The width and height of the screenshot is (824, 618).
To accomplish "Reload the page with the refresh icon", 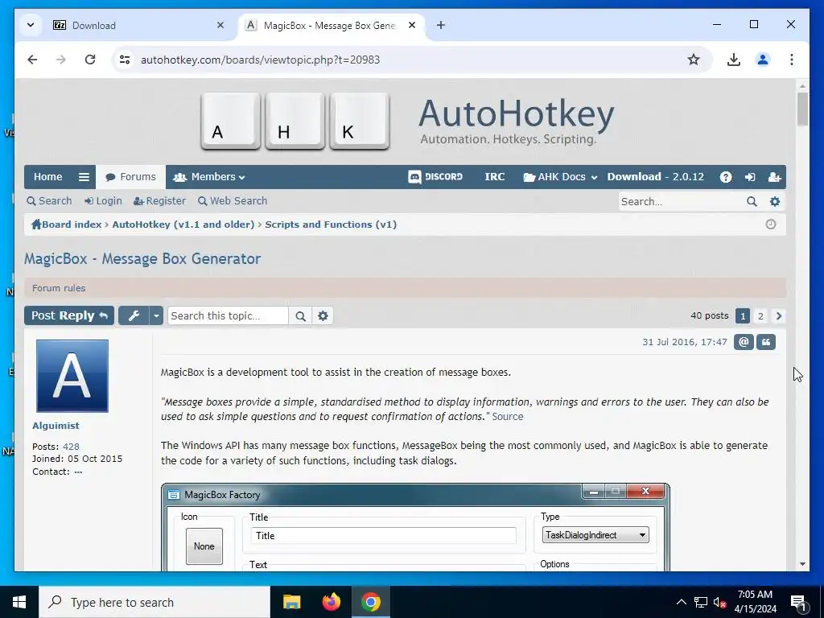I will (90, 60).
